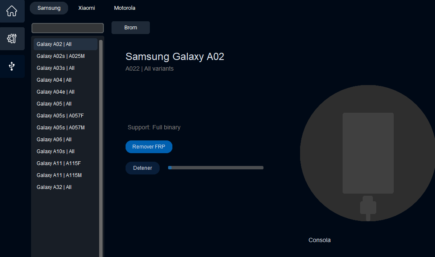
Task: Switch to the Samsung tab
Action: pyautogui.click(x=49, y=8)
